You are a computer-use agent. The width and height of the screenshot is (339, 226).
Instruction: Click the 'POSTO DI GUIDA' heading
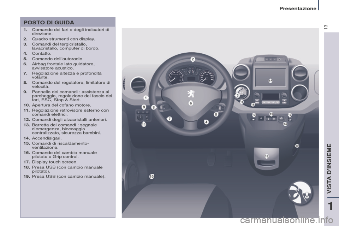(x=49, y=23)
